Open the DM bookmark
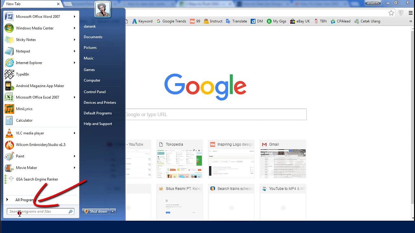The image size is (415, 233). click(x=257, y=21)
